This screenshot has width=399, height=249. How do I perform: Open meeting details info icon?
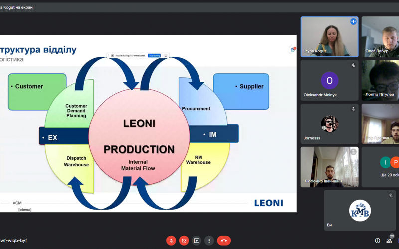click(x=378, y=241)
